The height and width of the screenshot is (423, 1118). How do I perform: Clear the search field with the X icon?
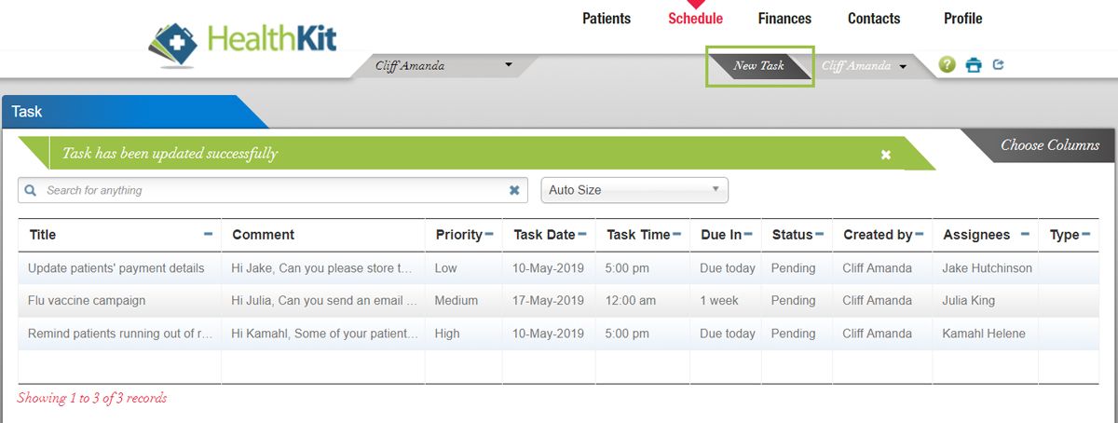pyautogui.click(x=514, y=190)
